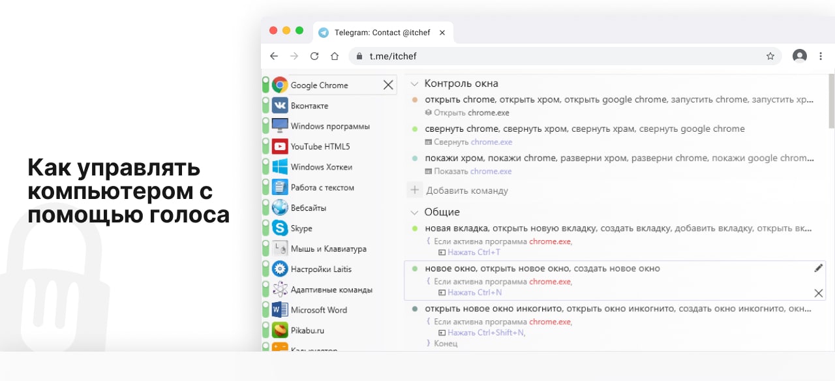
Task: Toggle the Pikabu.ru switch
Action: coord(266,330)
